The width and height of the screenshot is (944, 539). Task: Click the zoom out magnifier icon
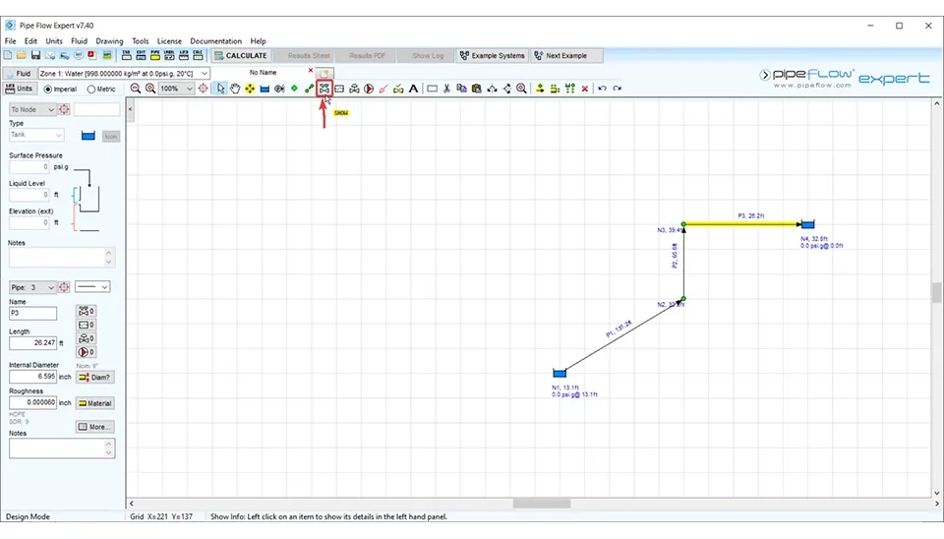coord(136,89)
